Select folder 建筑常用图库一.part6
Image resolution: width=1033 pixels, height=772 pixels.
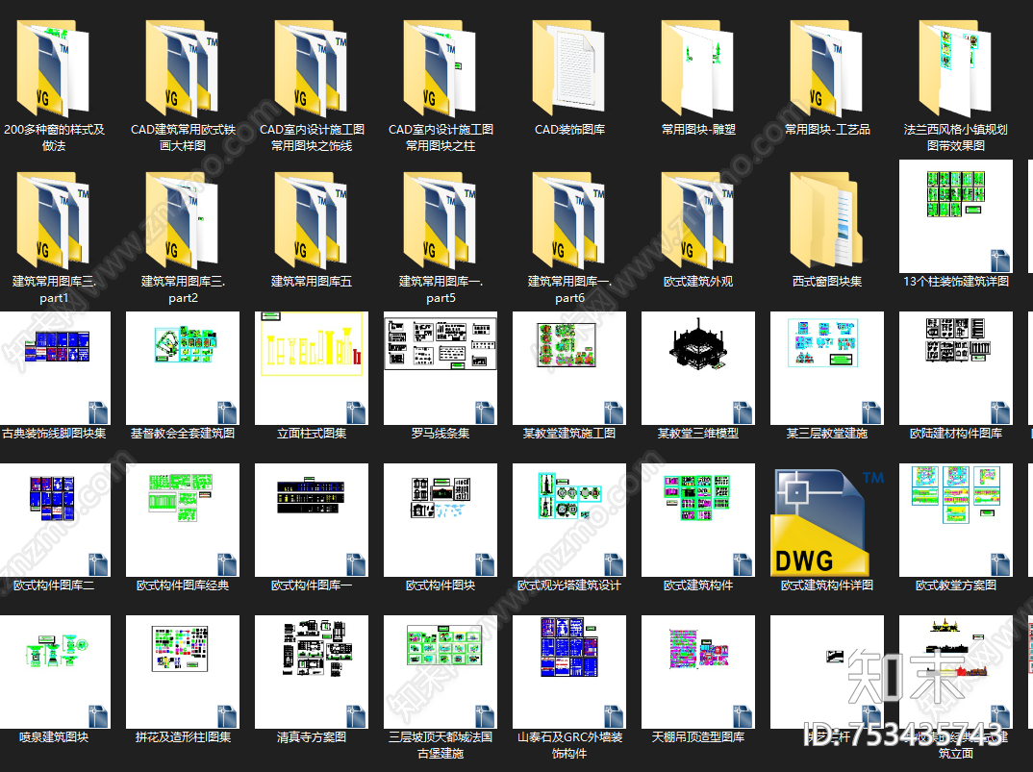(569, 221)
